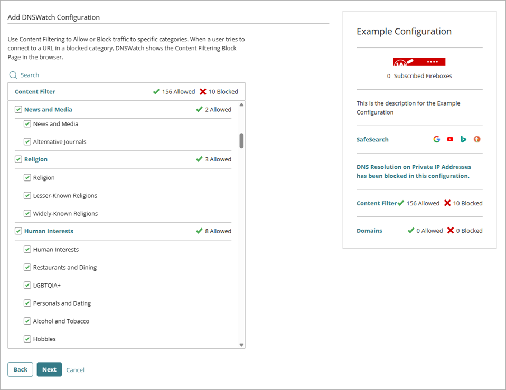
Task: Uncheck the Human Interests group checkbox
Action: 18,231
